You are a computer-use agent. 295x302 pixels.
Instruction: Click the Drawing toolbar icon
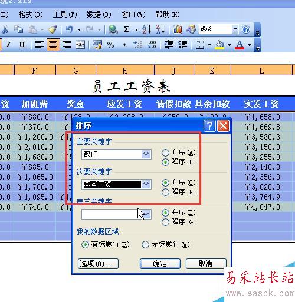point(191,29)
